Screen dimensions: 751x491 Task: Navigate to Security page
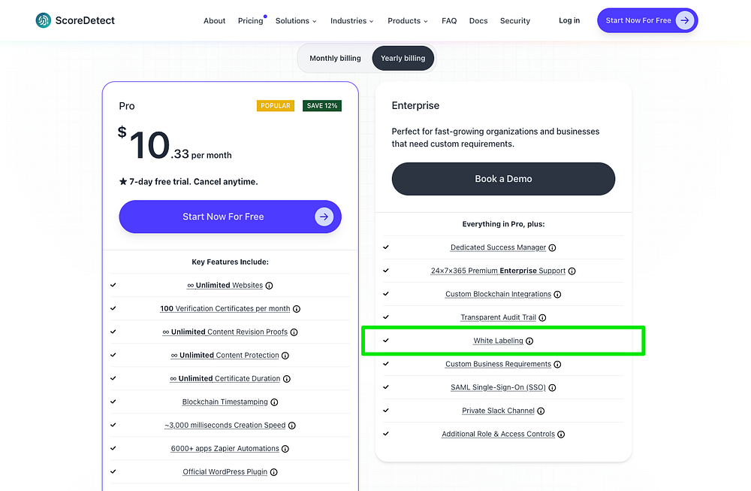pyautogui.click(x=515, y=20)
